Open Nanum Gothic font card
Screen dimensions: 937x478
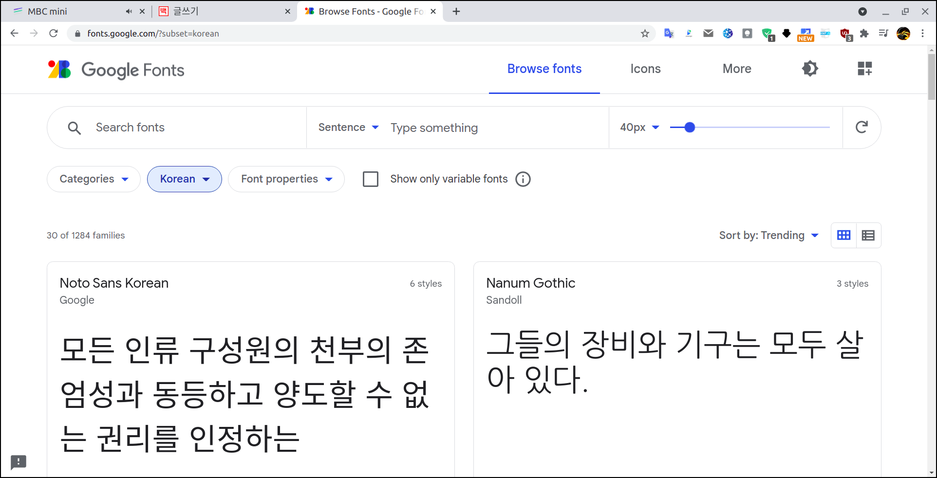tap(677, 369)
